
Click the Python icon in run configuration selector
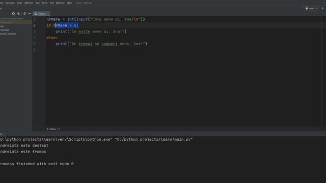click(307, 8)
